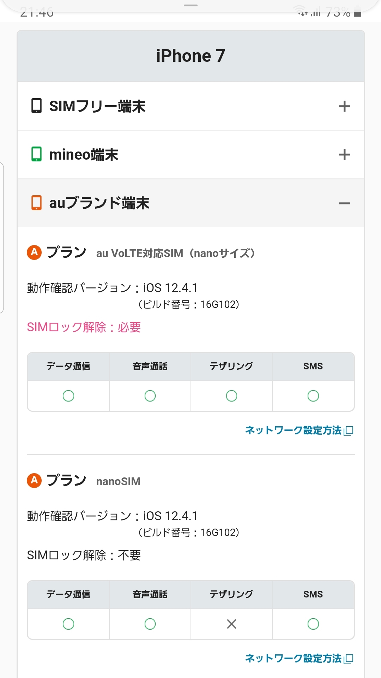Open the second ネットワーク設定方法 link

tap(293, 658)
